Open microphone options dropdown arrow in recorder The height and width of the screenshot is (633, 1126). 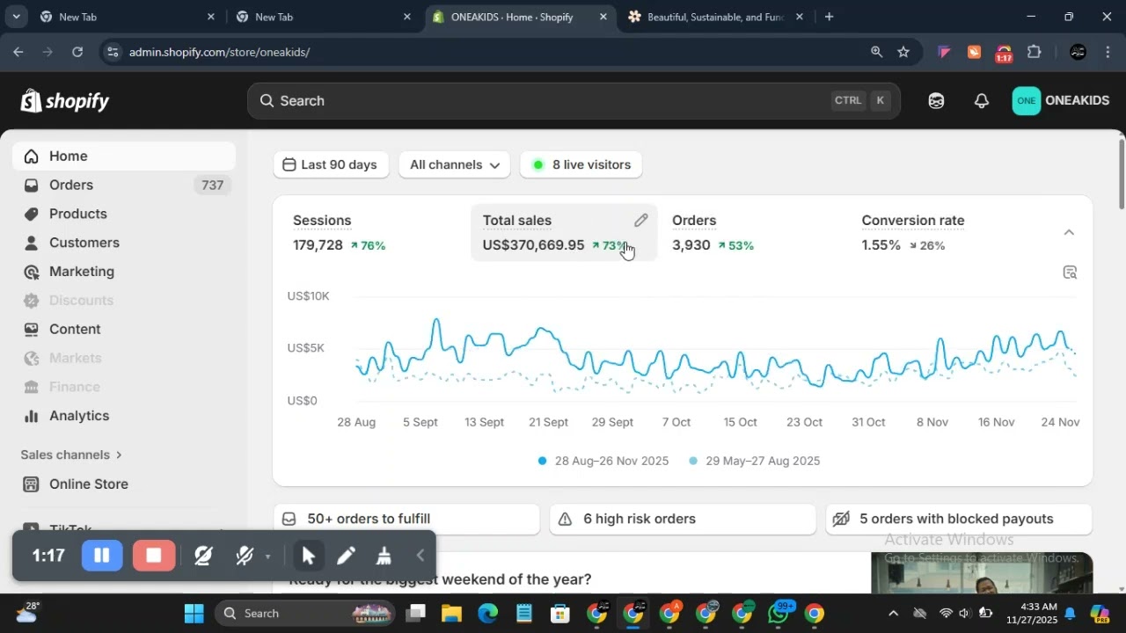pyautogui.click(x=267, y=556)
